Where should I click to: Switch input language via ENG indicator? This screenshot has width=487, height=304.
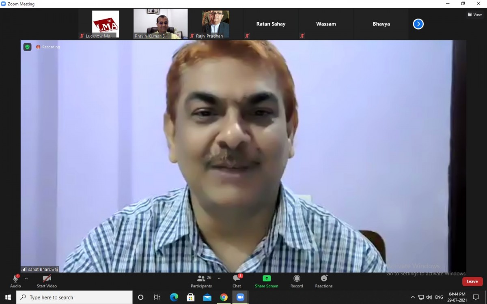(439, 297)
